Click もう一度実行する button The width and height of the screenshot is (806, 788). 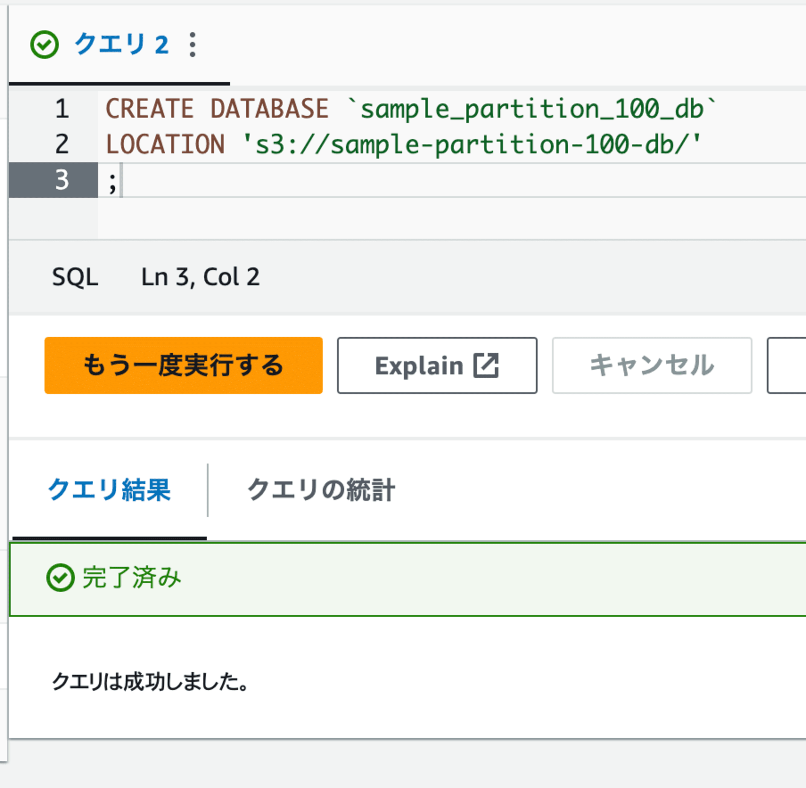click(183, 365)
